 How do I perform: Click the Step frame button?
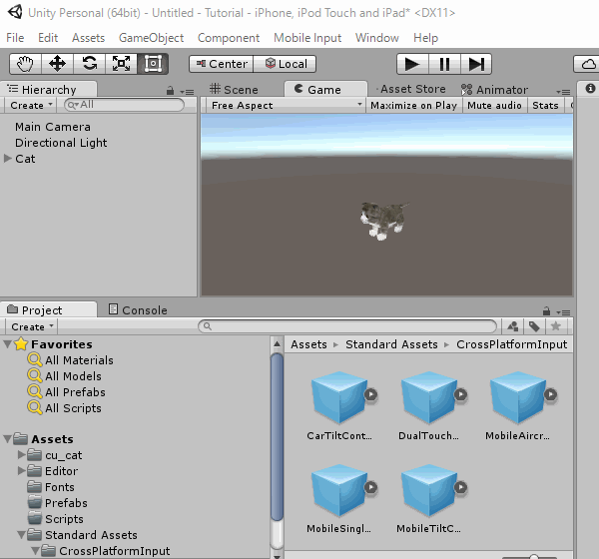(476, 64)
